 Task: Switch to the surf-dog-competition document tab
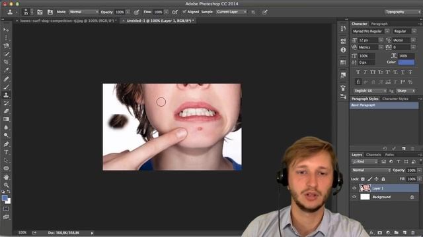pos(66,20)
